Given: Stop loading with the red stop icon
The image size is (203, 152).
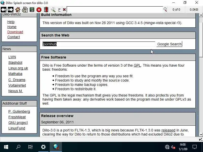Looking at the screenshot, I should 39,10.
